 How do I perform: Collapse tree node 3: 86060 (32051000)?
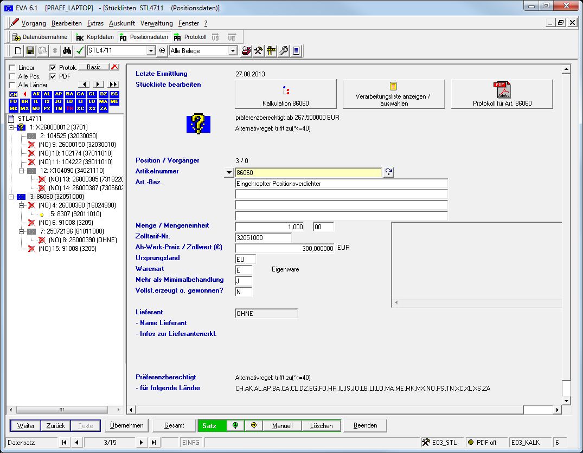[x=12, y=197]
